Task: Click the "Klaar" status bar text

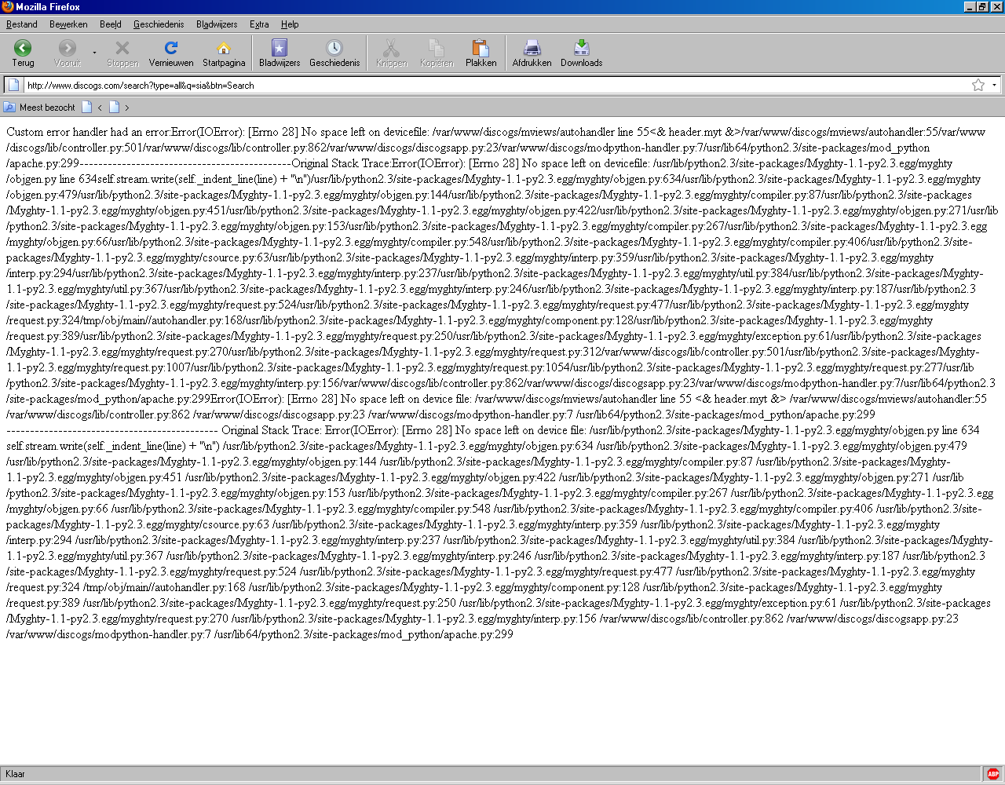Action: (x=15, y=774)
